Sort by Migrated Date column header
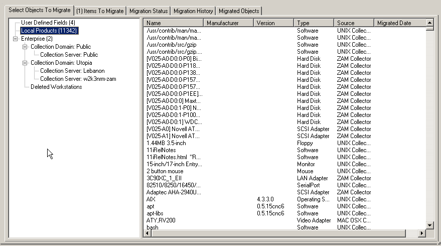 [400, 23]
